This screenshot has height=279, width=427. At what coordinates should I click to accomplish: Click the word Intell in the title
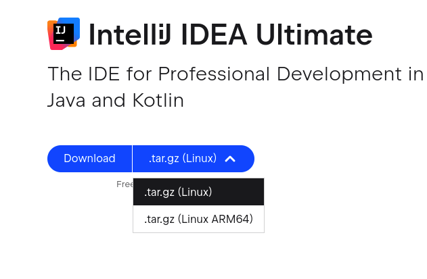coord(123,34)
